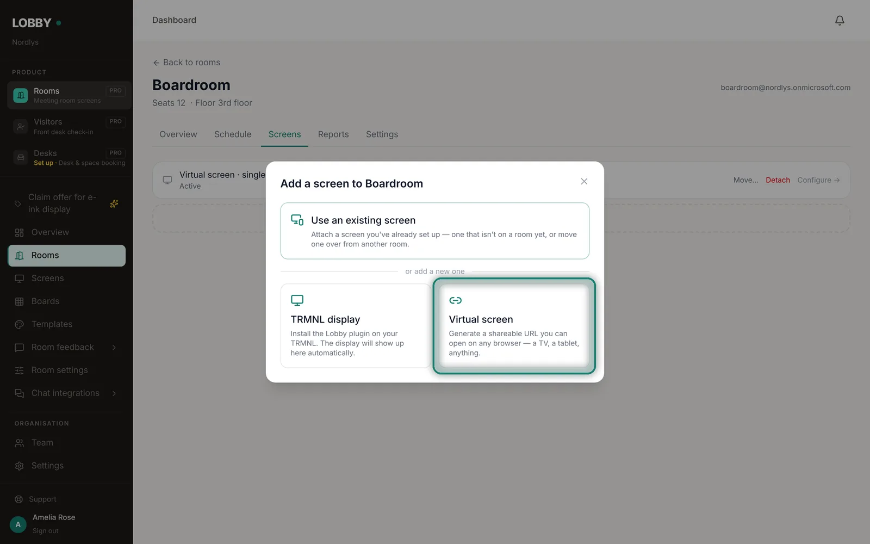The image size is (870, 544).
Task: Click the Use an existing screen icon
Action: click(x=297, y=220)
